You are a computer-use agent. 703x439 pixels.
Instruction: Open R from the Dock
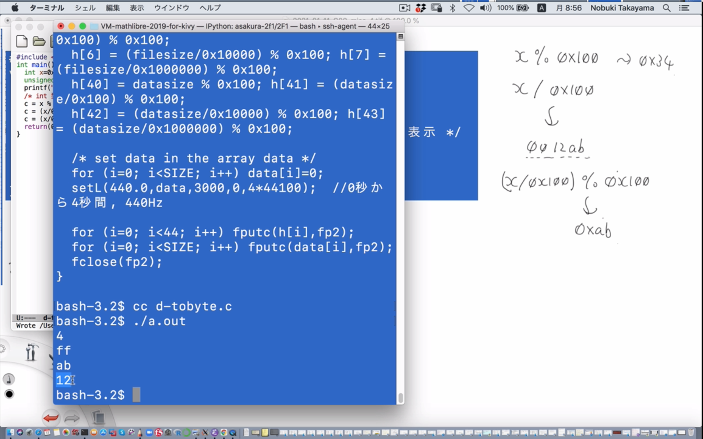click(x=178, y=432)
